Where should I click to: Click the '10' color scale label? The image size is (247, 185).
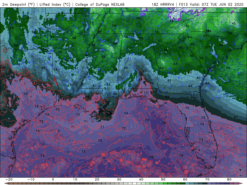coord(75,179)
